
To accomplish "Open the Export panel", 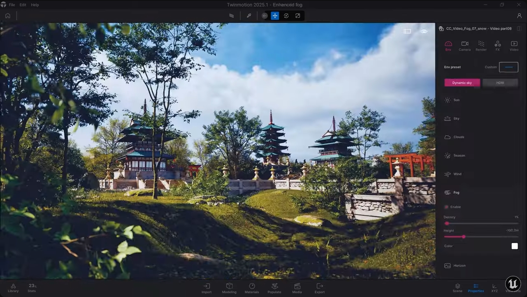I will coord(320,288).
